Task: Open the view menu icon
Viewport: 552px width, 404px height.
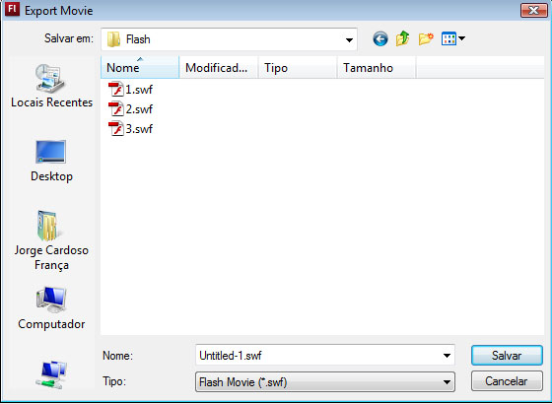Action: (x=453, y=38)
